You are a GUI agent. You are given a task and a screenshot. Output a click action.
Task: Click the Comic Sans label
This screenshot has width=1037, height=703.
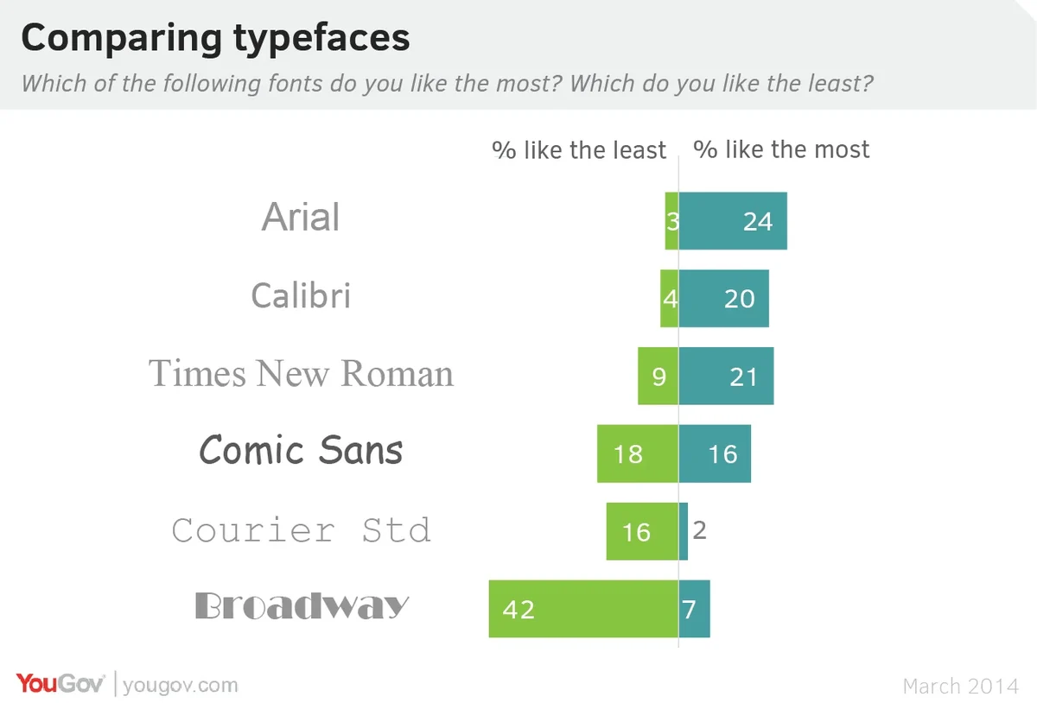click(x=301, y=451)
